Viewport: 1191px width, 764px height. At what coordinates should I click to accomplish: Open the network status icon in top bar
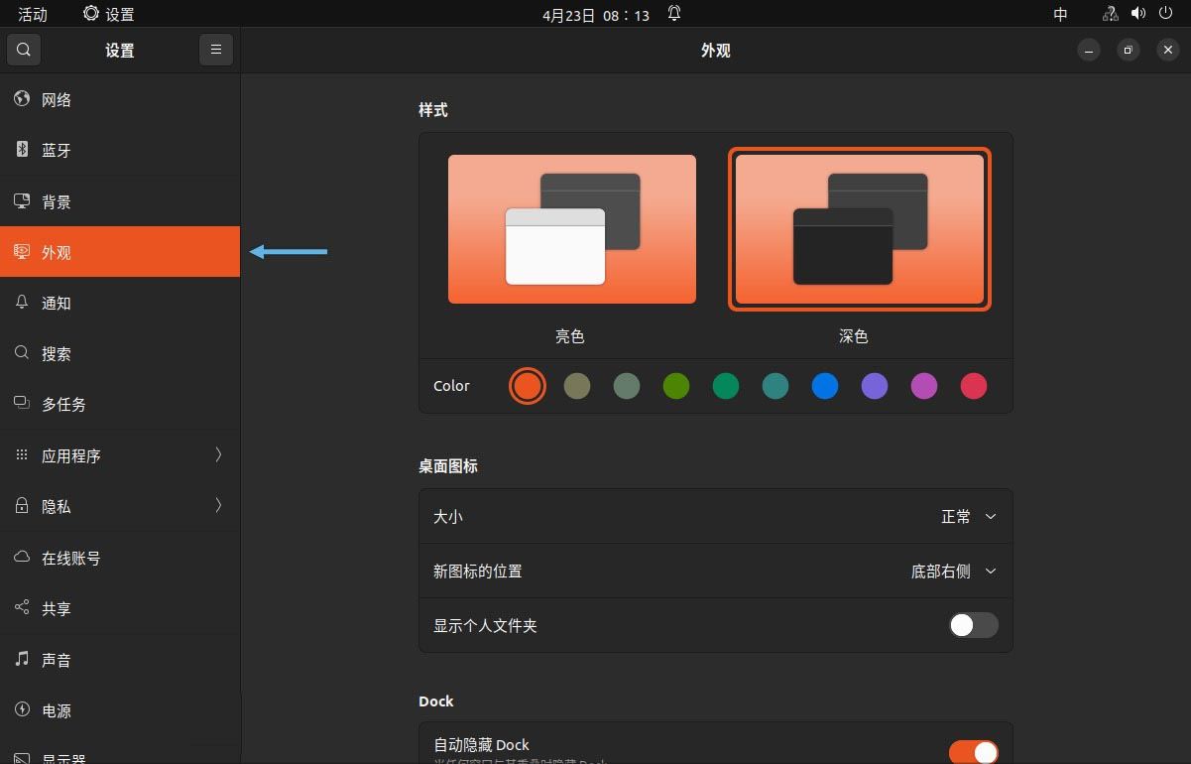(x=1111, y=14)
